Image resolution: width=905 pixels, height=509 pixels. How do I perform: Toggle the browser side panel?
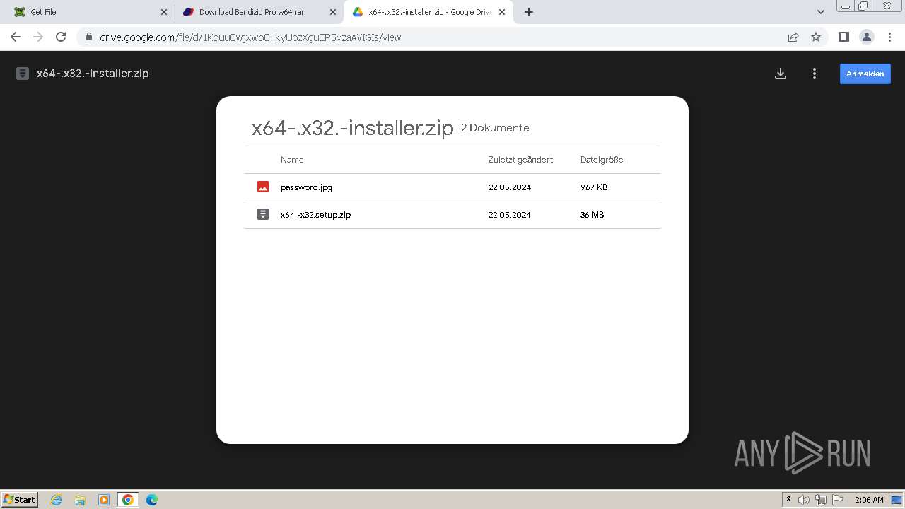tap(843, 37)
